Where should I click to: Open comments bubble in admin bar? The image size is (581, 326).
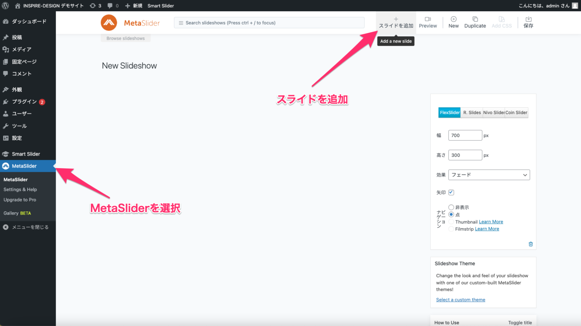coord(110,6)
